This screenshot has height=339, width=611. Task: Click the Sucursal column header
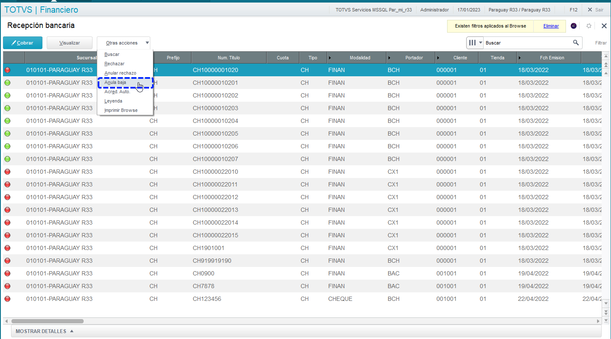click(87, 58)
